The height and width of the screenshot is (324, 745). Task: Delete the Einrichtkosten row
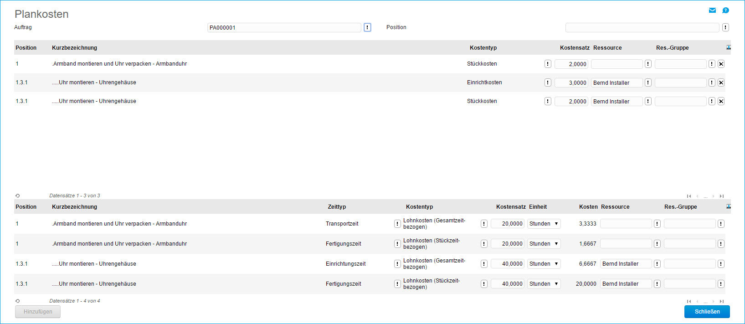[x=721, y=82]
